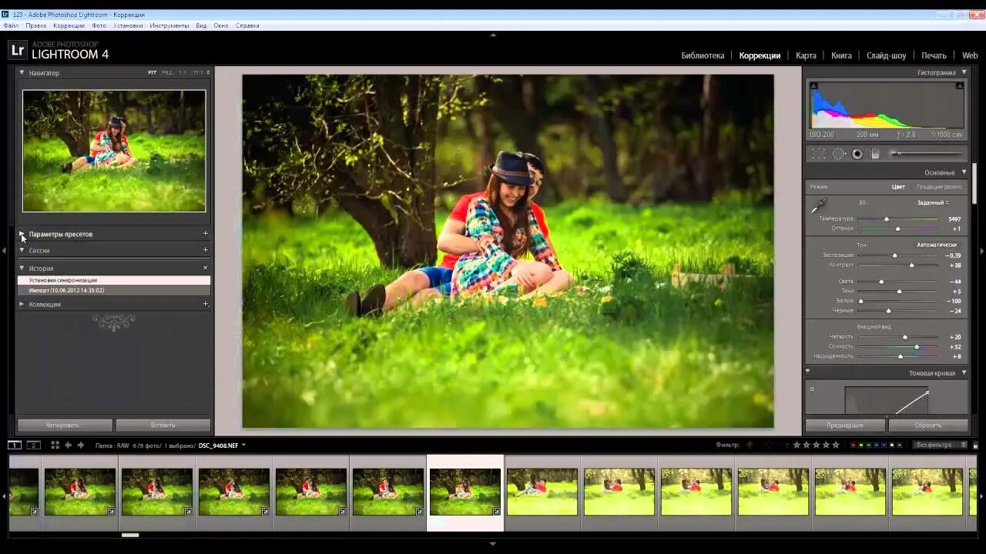Filter by blue color label
Screen dimensions: 986x554
point(877,445)
